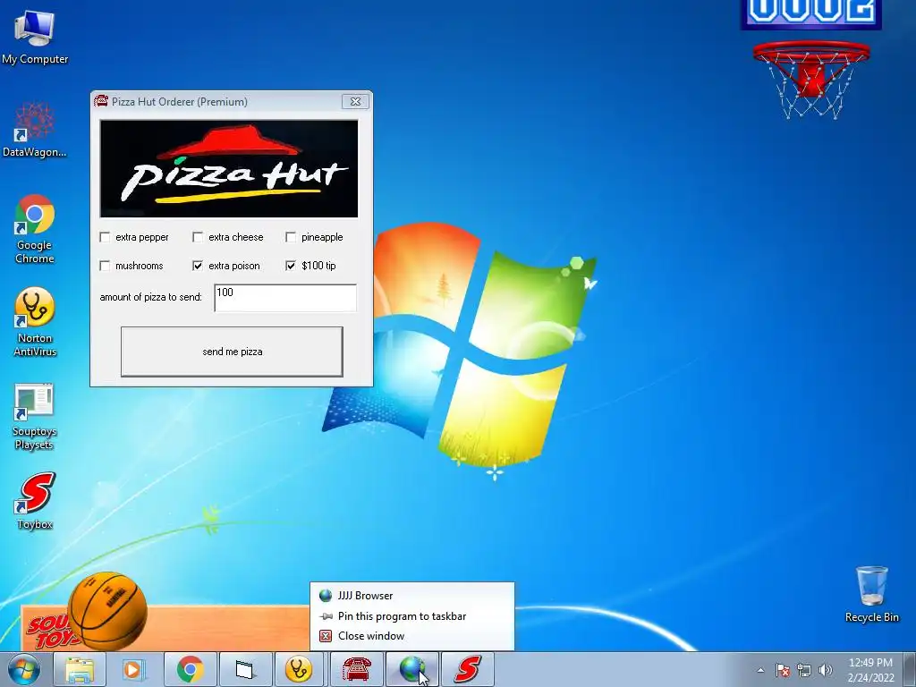916x687 pixels.
Task: Open the Recycle Bin
Action: click(x=871, y=594)
